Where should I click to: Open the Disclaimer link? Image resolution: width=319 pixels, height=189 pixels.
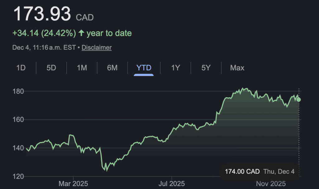click(97, 47)
